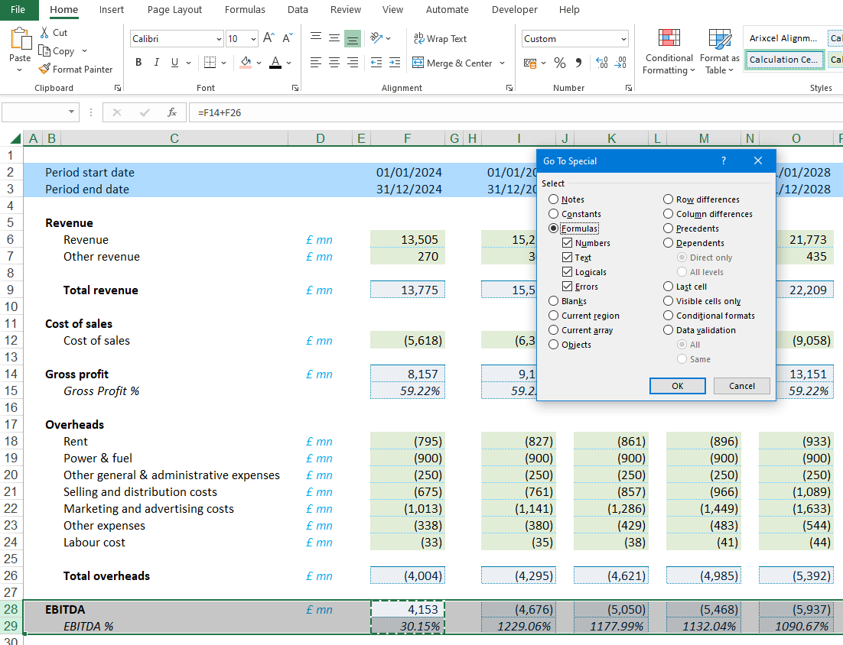Screen dimensions: 843x645
Task: Open the Custom number format dropdown
Action: [x=623, y=39]
